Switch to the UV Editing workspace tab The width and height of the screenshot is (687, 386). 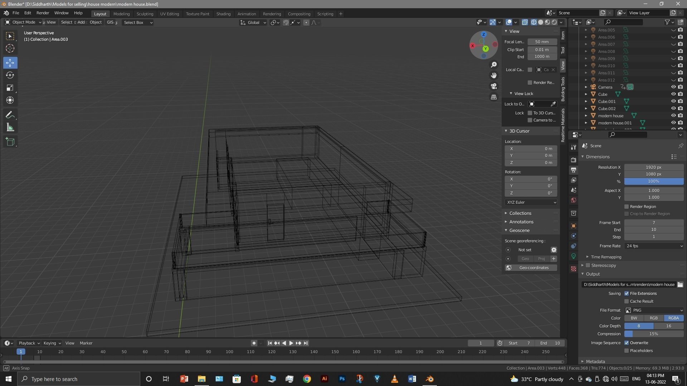click(170, 14)
